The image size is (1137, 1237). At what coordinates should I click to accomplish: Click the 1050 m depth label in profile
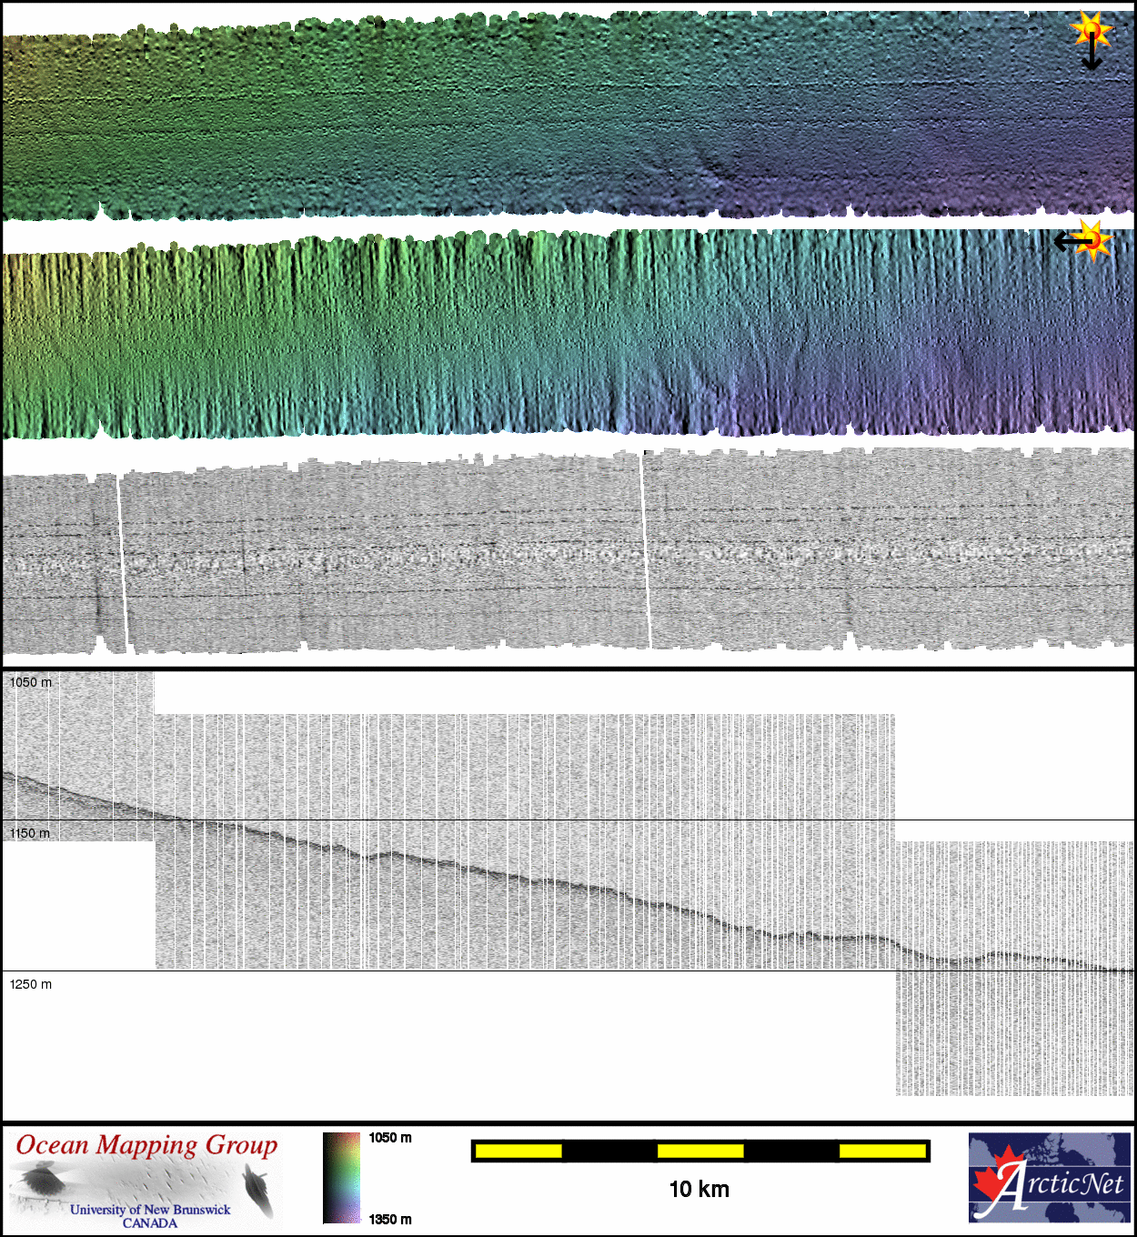[31, 682]
